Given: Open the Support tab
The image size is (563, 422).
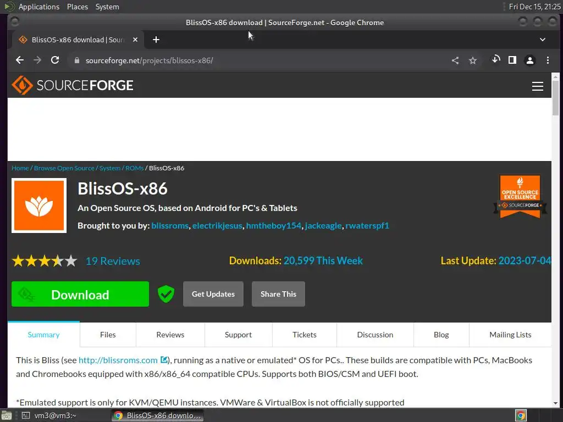Looking at the screenshot, I should tap(238, 335).
